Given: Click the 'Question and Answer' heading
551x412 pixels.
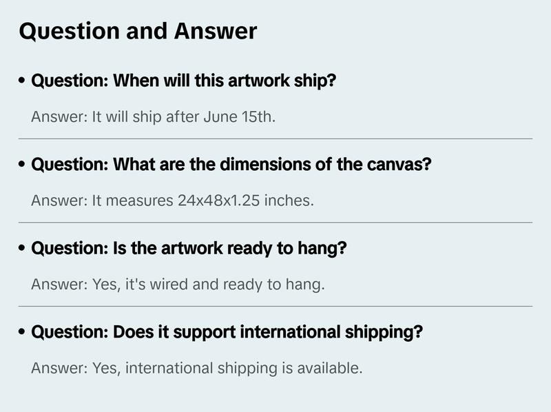Looking at the screenshot, I should [138, 31].
